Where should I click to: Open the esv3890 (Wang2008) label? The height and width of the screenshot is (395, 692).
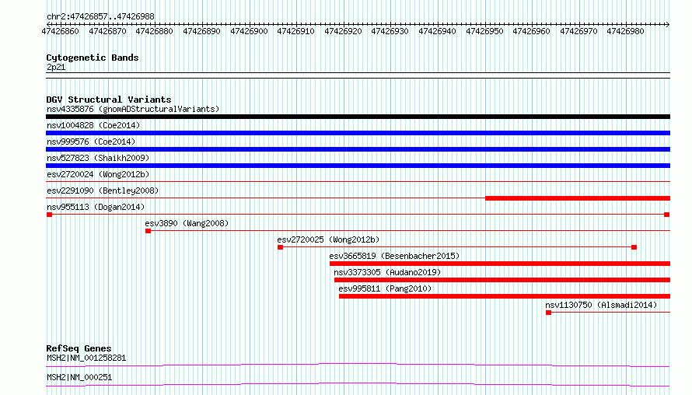[187, 223]
